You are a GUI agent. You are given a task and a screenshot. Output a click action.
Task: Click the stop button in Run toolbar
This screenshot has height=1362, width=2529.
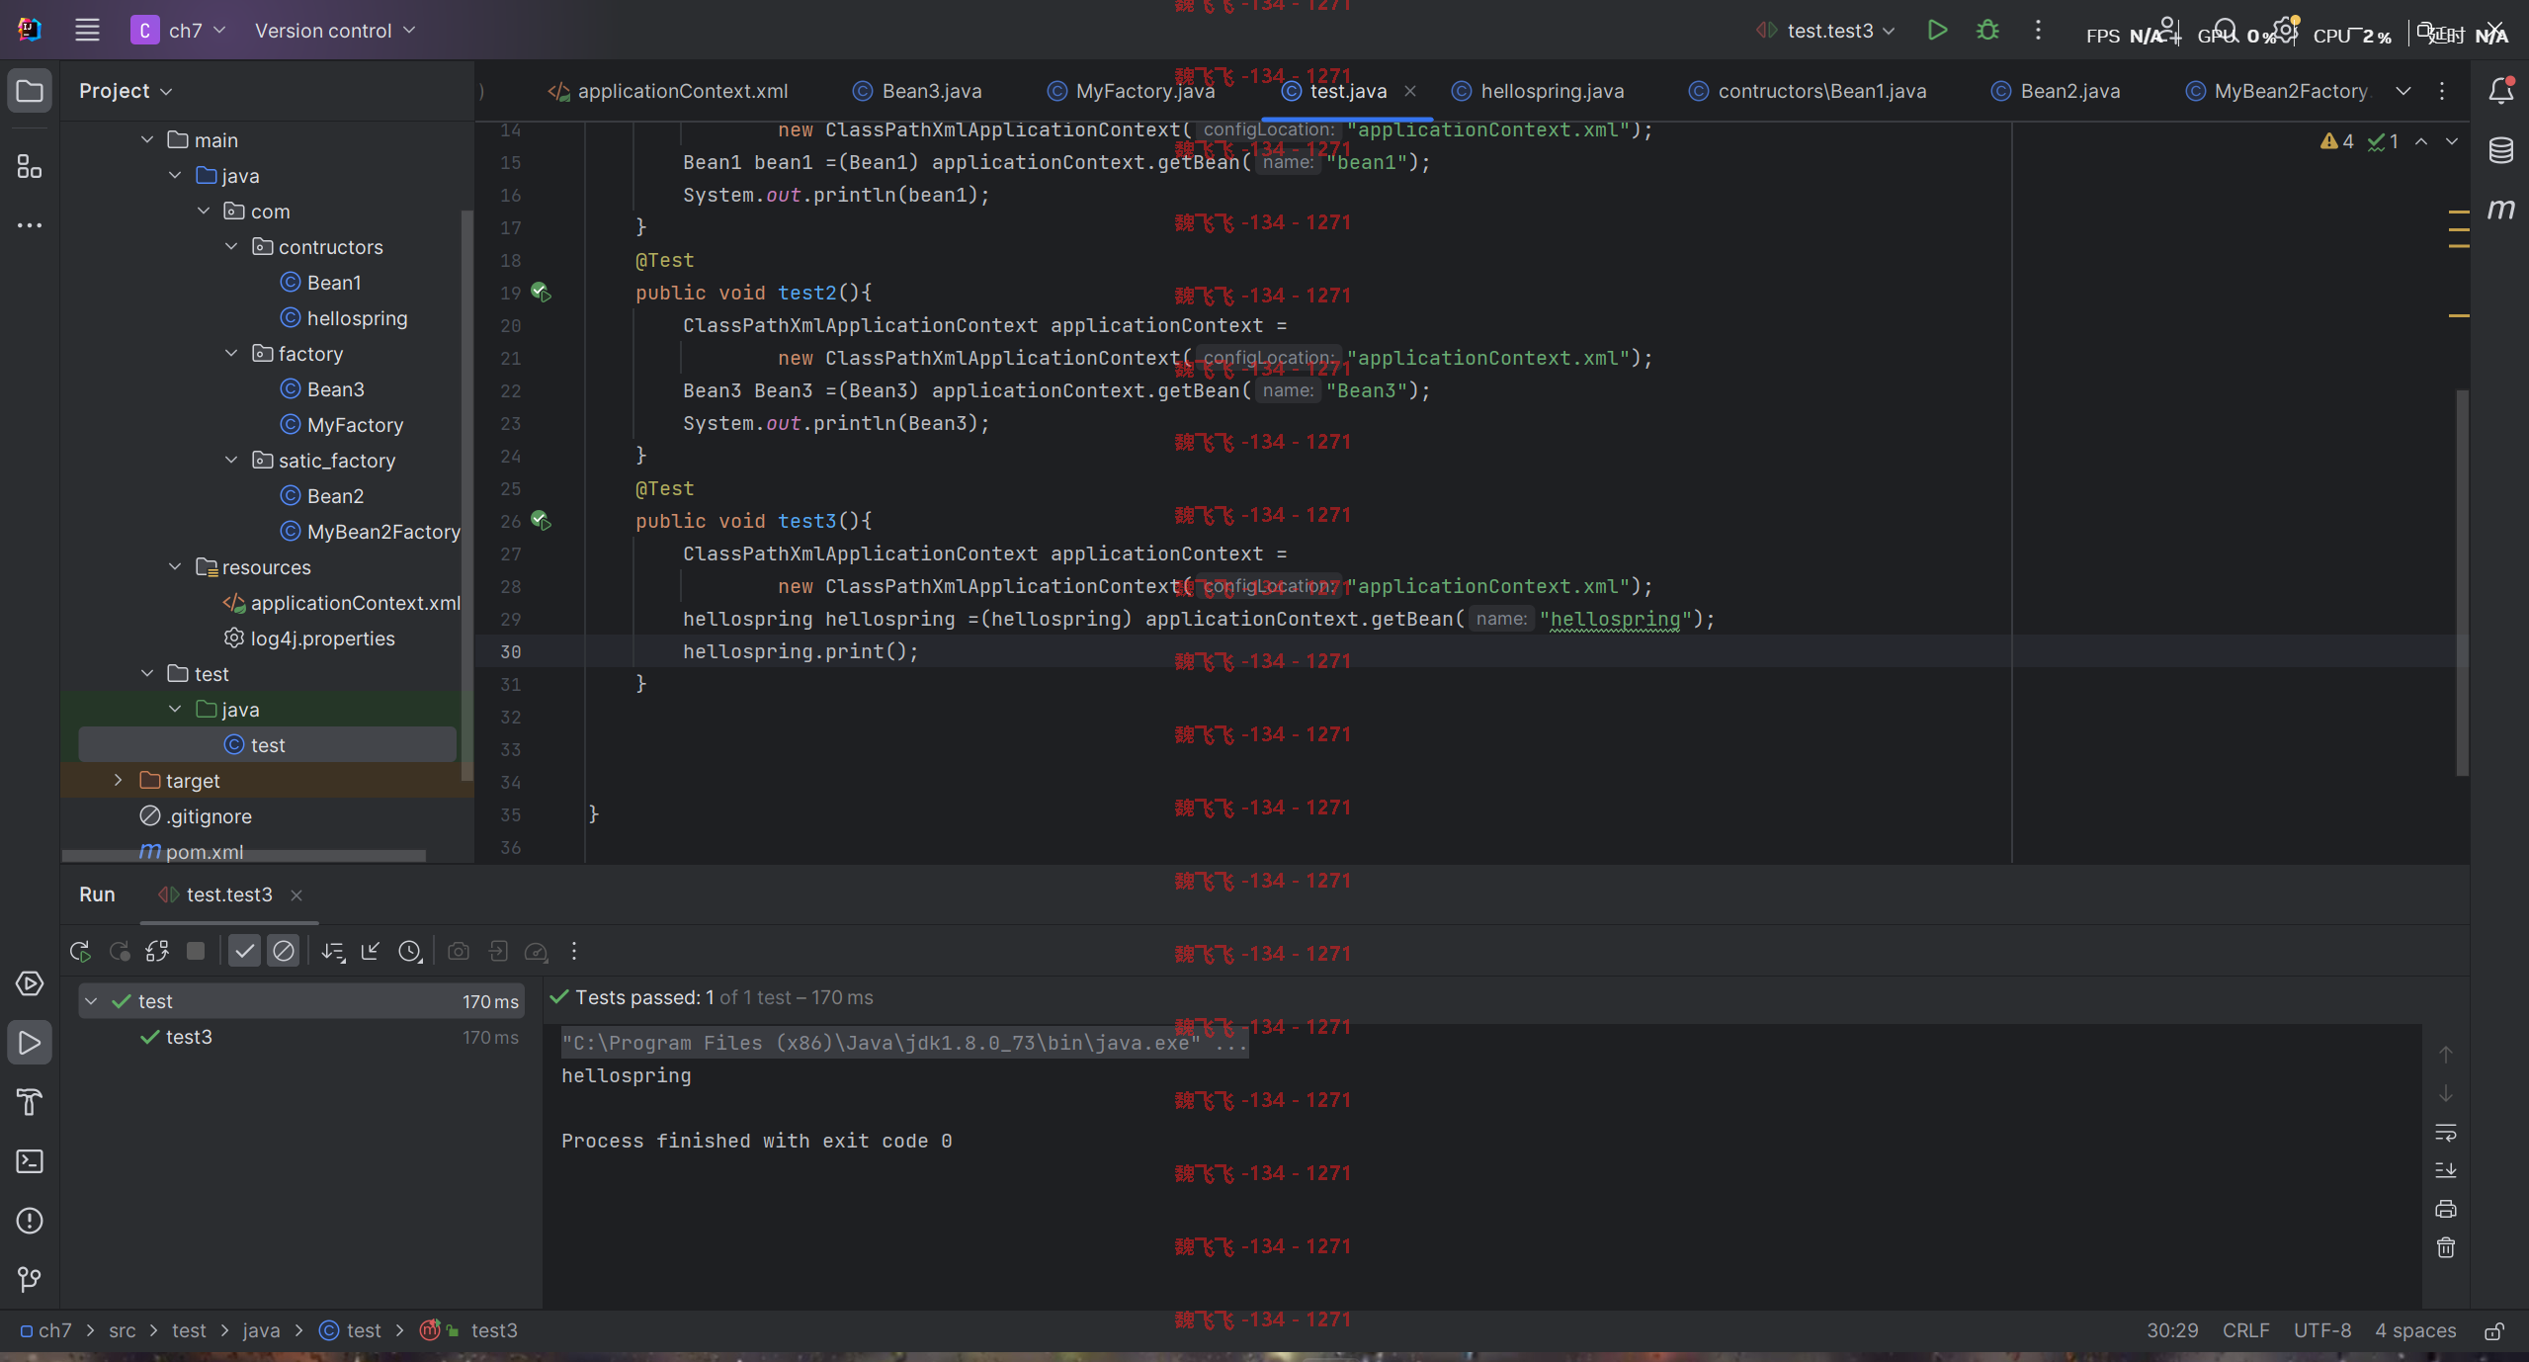[x=196, y=951]
